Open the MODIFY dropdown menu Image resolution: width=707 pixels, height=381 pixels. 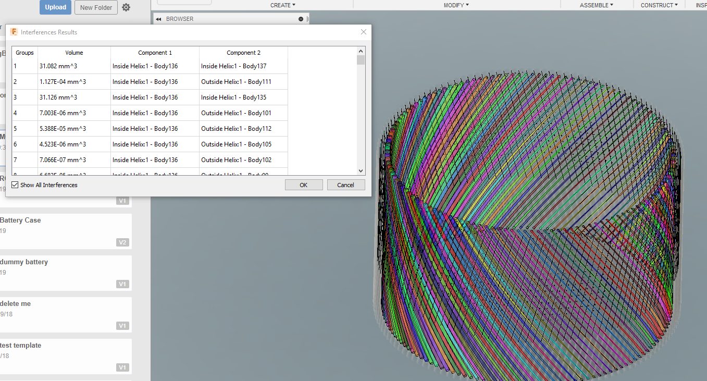coord(456,5)
